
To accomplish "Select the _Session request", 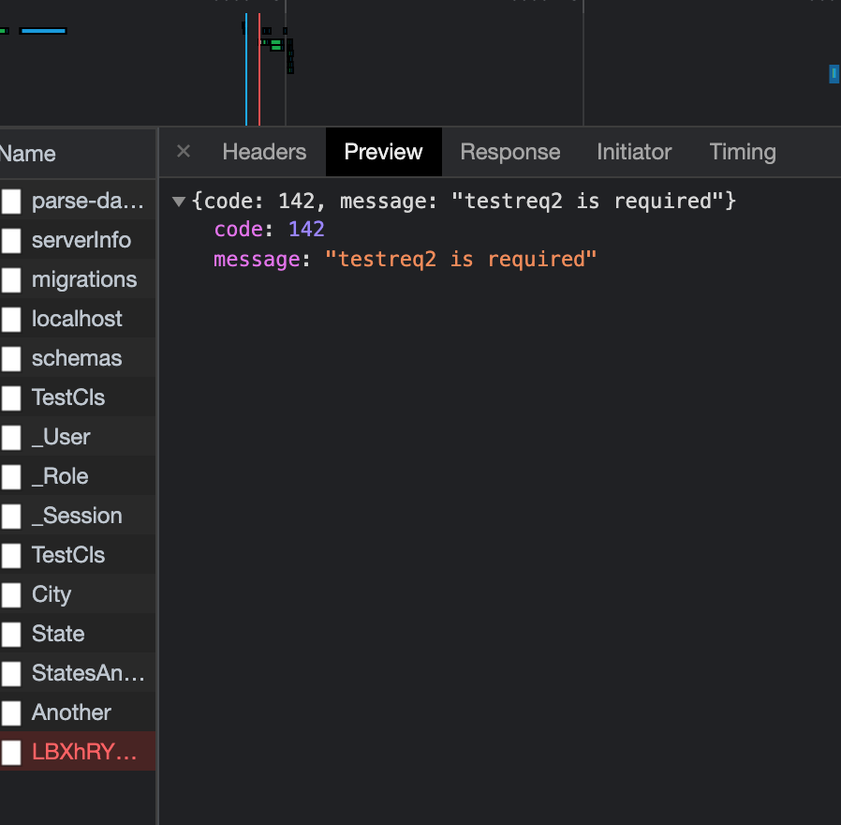I will click(78, 516).
